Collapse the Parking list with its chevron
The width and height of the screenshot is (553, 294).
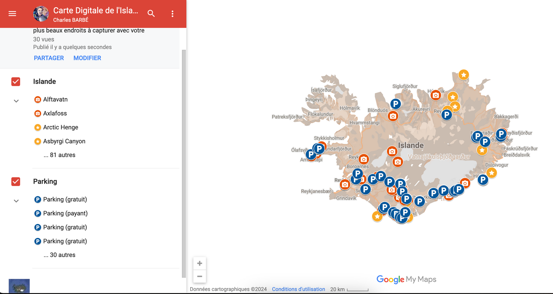point(16,200)
